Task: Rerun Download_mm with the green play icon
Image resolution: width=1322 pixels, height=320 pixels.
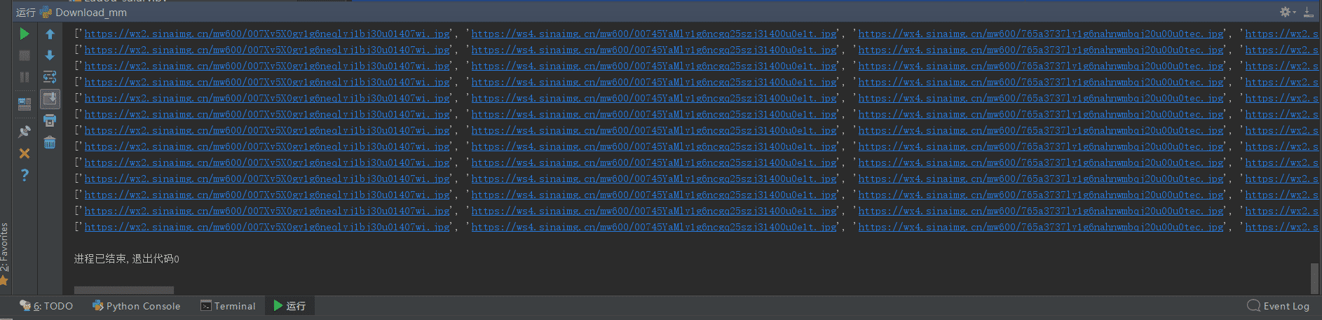Action: click(x=25, y=34)
